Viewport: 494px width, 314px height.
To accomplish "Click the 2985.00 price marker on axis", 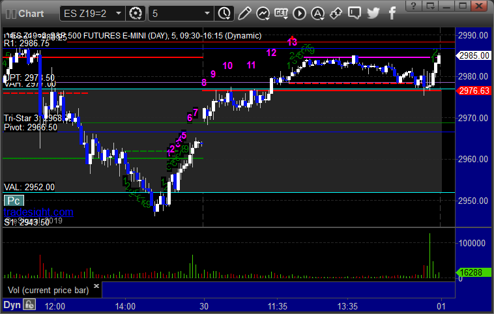I will (474, 56).
